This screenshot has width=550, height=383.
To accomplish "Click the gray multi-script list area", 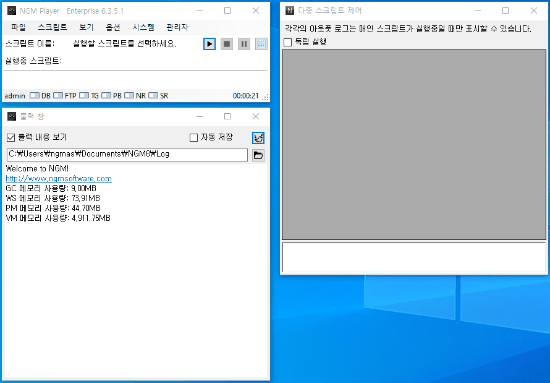I will point(414,145).
